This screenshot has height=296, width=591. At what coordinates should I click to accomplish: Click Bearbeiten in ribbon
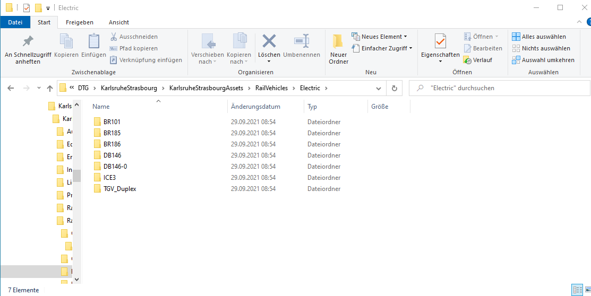pos(483,48)
